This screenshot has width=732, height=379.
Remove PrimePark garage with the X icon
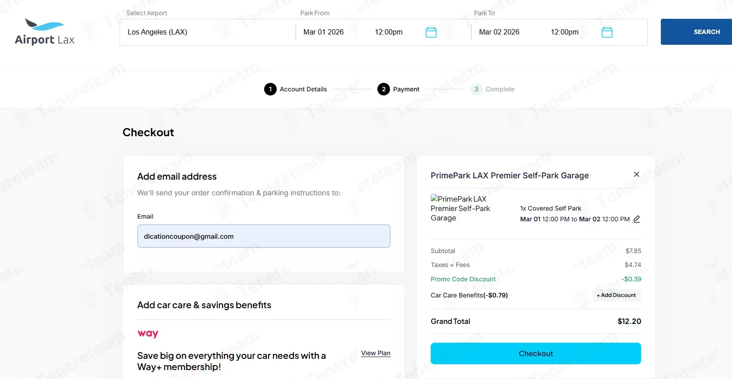(x=636, y=174)
